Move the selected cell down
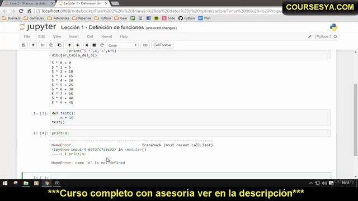 tap(78, 45)
